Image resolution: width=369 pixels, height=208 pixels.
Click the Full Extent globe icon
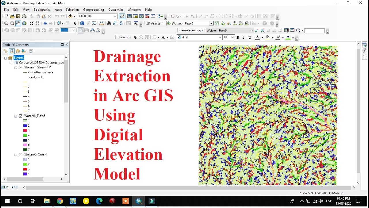tap(24, 23)
